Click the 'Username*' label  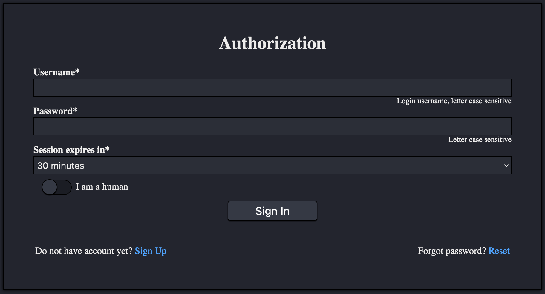coord(56,72)
